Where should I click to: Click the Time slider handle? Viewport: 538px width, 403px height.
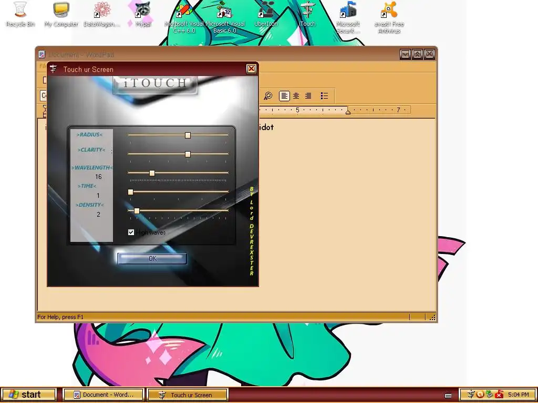pyautogui.click(x=130, y=192)
